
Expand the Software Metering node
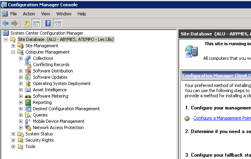pyautogui.click(x=21, y=96)
